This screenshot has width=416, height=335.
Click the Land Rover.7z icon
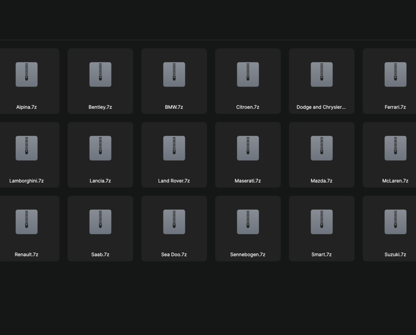click(174, 148)
